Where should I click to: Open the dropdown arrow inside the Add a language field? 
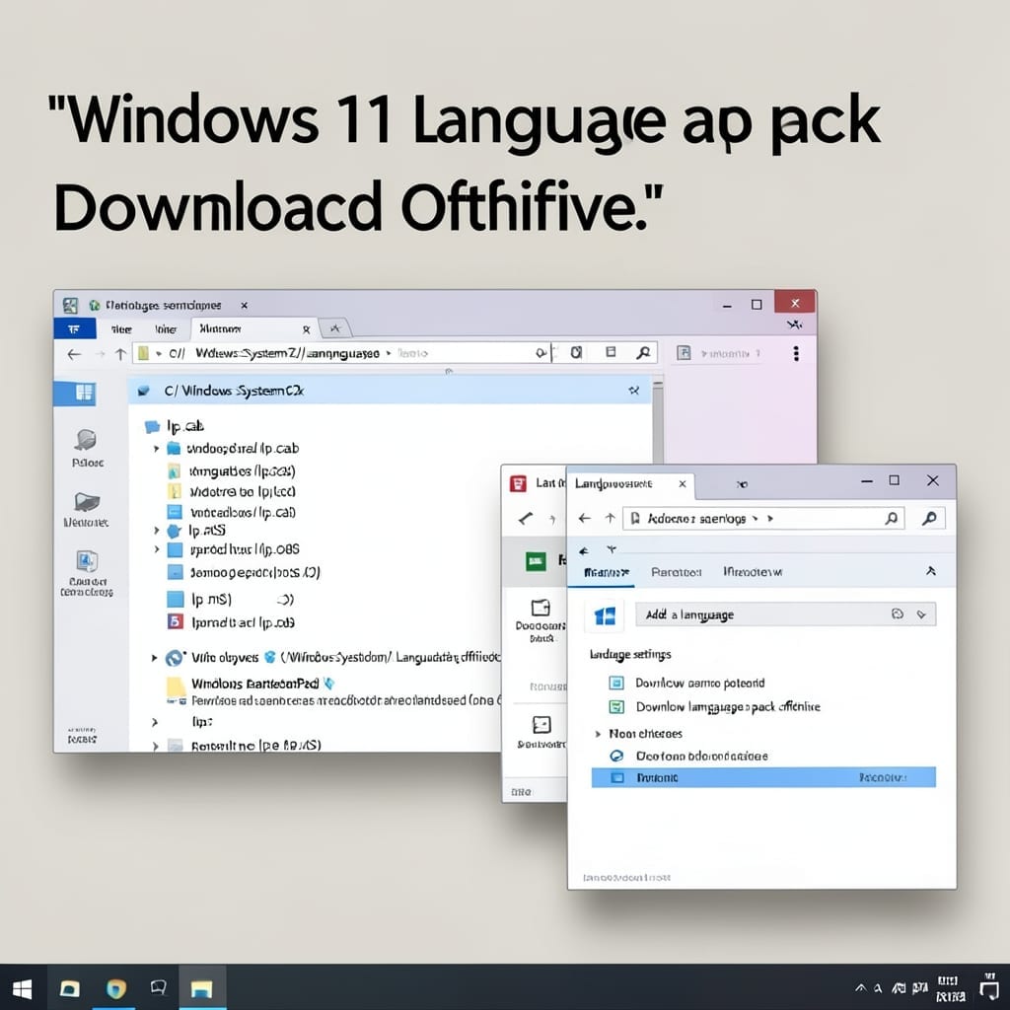[922, 614]
